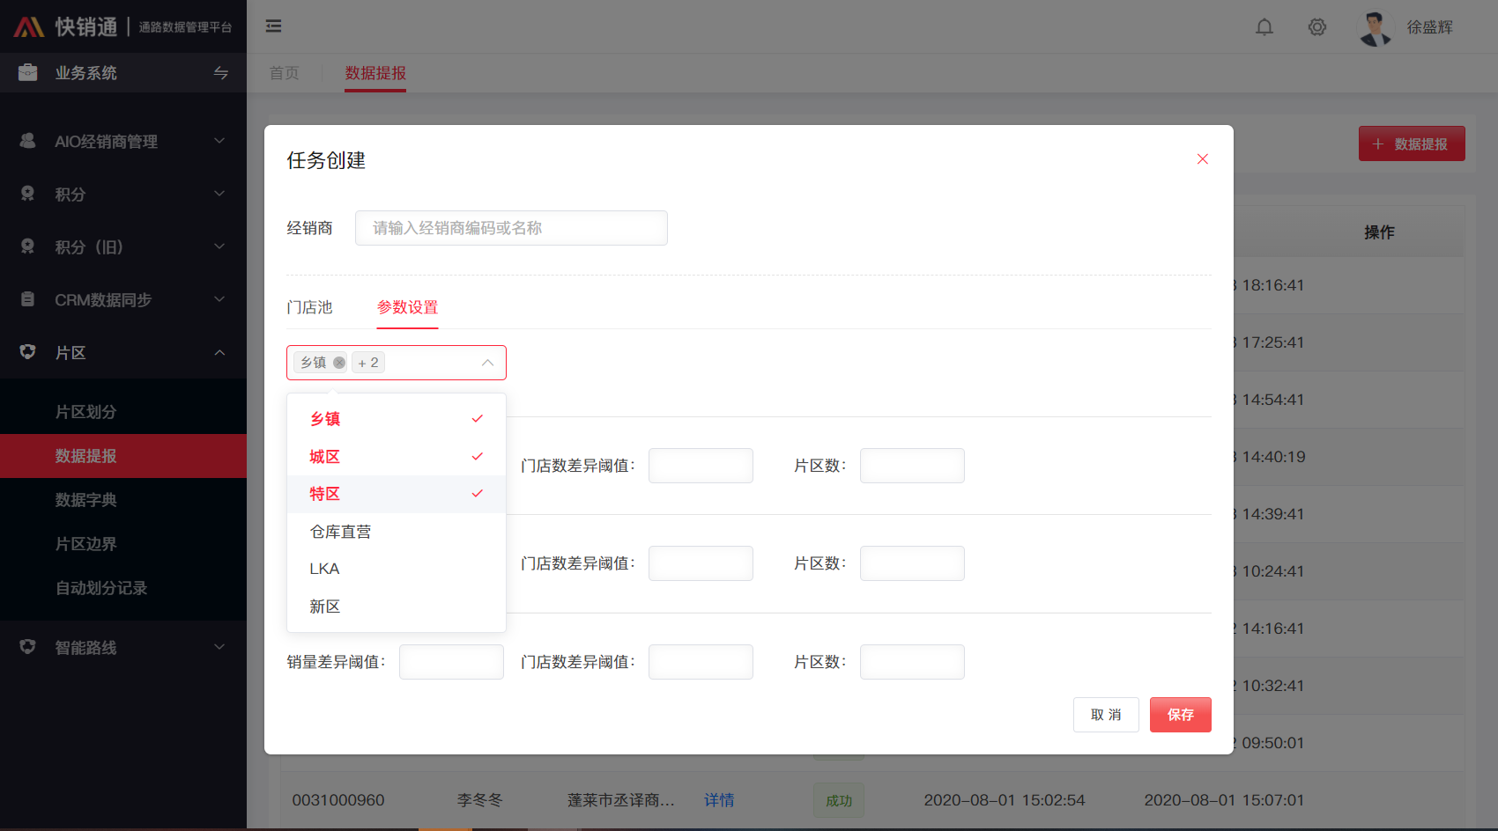
Task: Focus the 销量差异阈值 input field
Action: point(451,662)
